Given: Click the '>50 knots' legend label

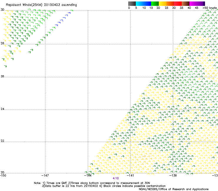Looking at the screenshot, I should (x=209, y=8).
